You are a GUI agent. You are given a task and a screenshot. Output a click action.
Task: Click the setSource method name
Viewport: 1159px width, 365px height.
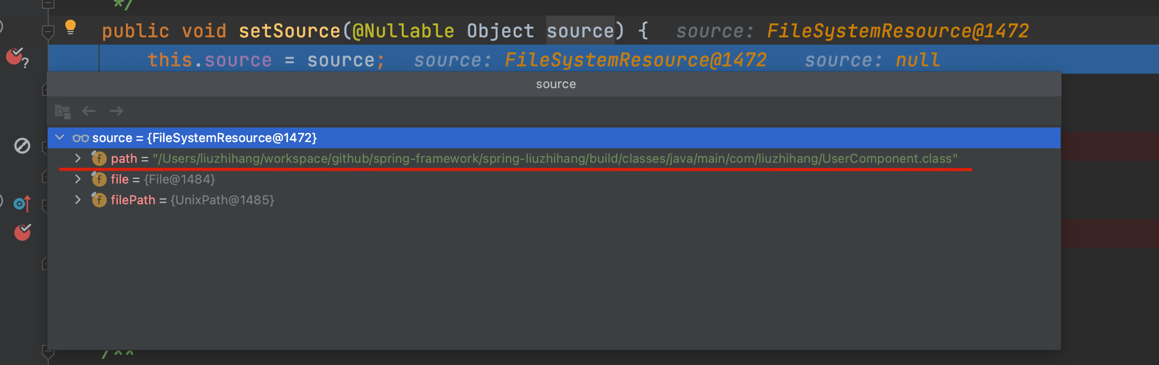pos(289,31)
